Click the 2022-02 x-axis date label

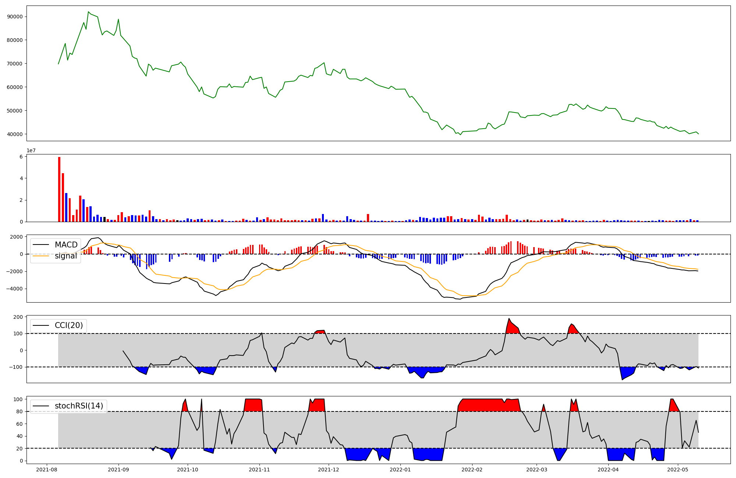(472, 470)
